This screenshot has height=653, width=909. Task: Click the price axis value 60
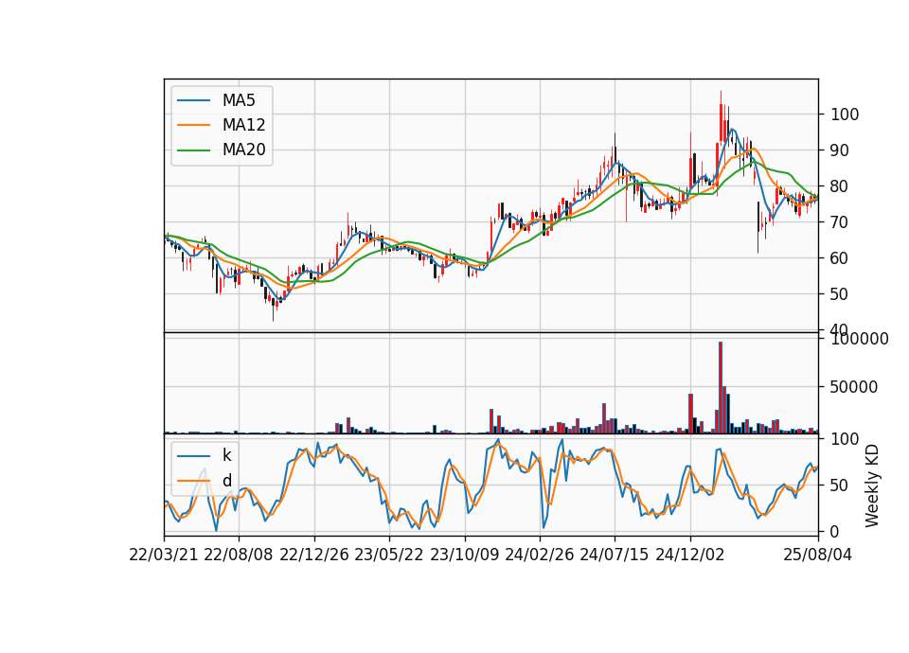pos(840,257)
